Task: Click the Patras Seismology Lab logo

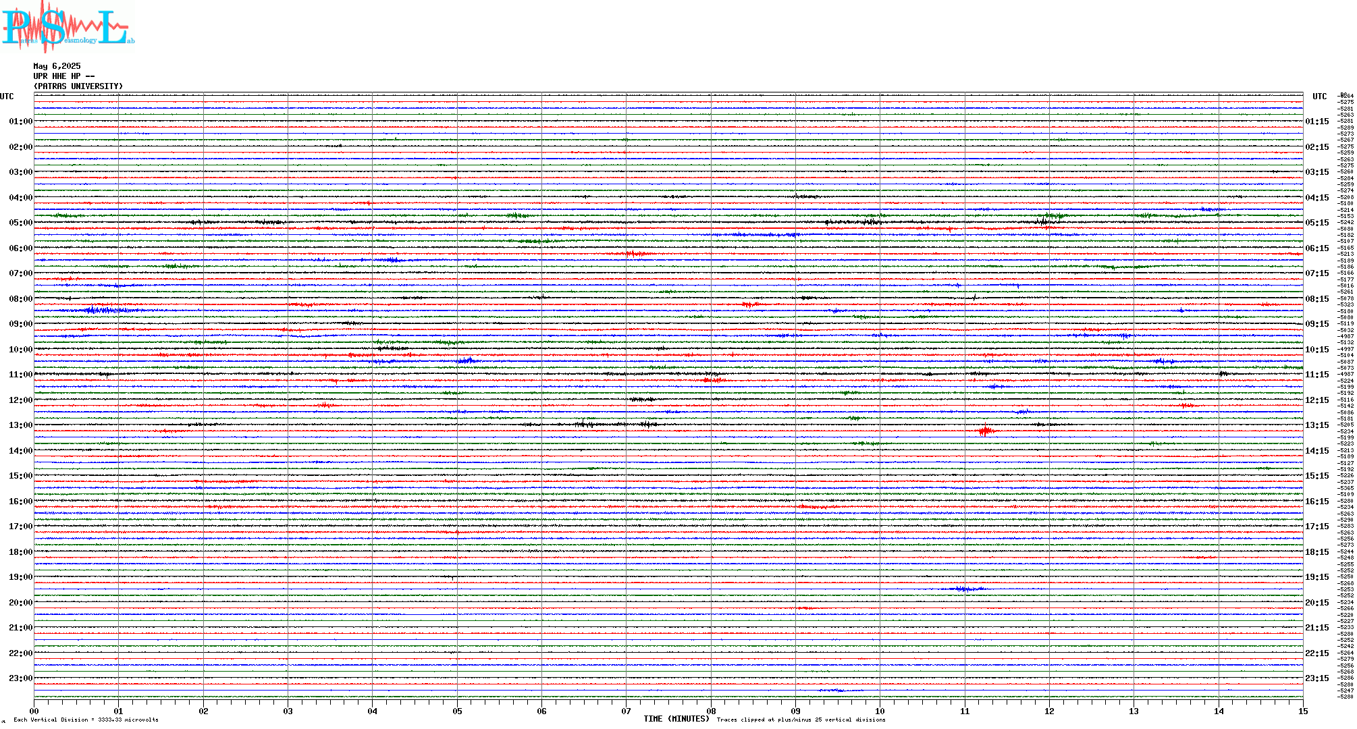Action: point(68,27)
